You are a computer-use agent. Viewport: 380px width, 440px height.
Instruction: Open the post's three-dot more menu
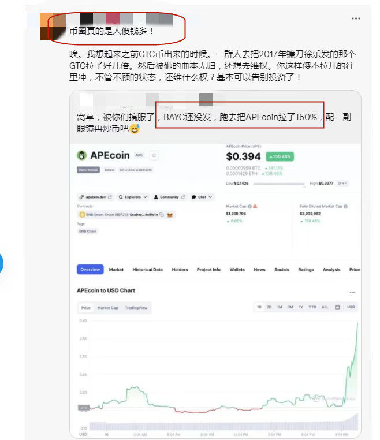[356, 18]
